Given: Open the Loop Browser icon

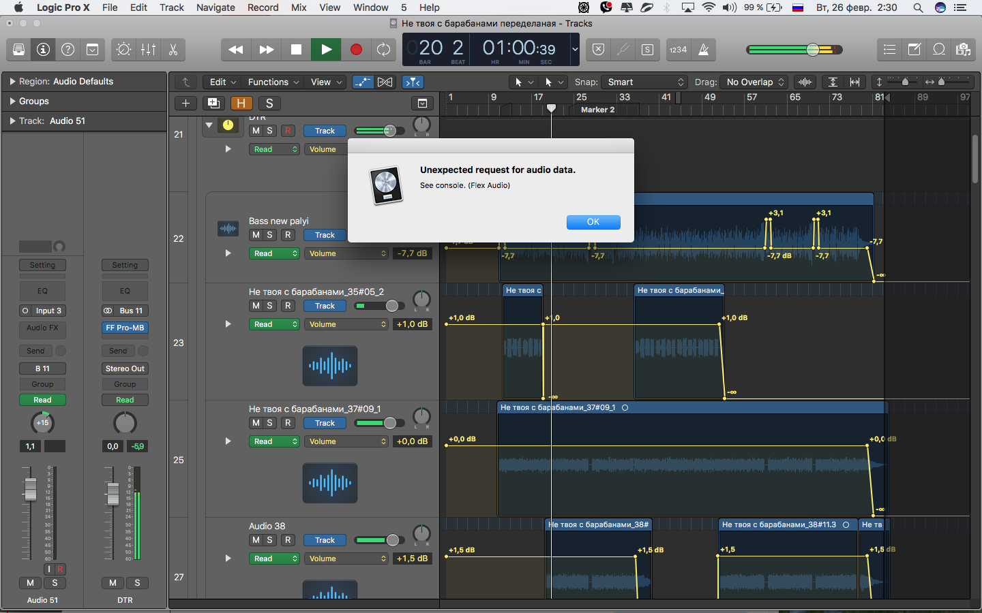Looking at the screenshot, I should point(939,50).
